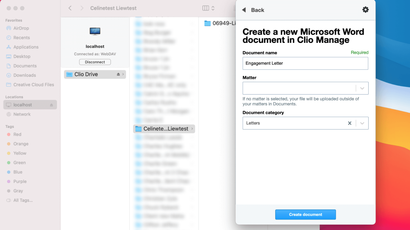The width and height of the screenshot is (410, 230).
Task: Click the Back label in Clio panel
Action: (x=258, y=10)
